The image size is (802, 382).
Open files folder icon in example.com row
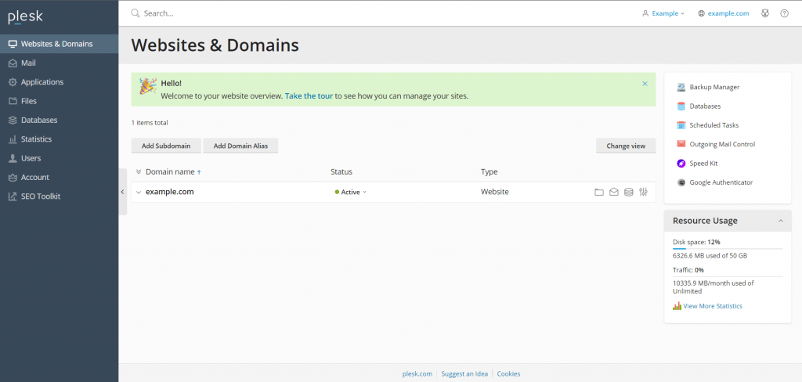click(599, 193)
